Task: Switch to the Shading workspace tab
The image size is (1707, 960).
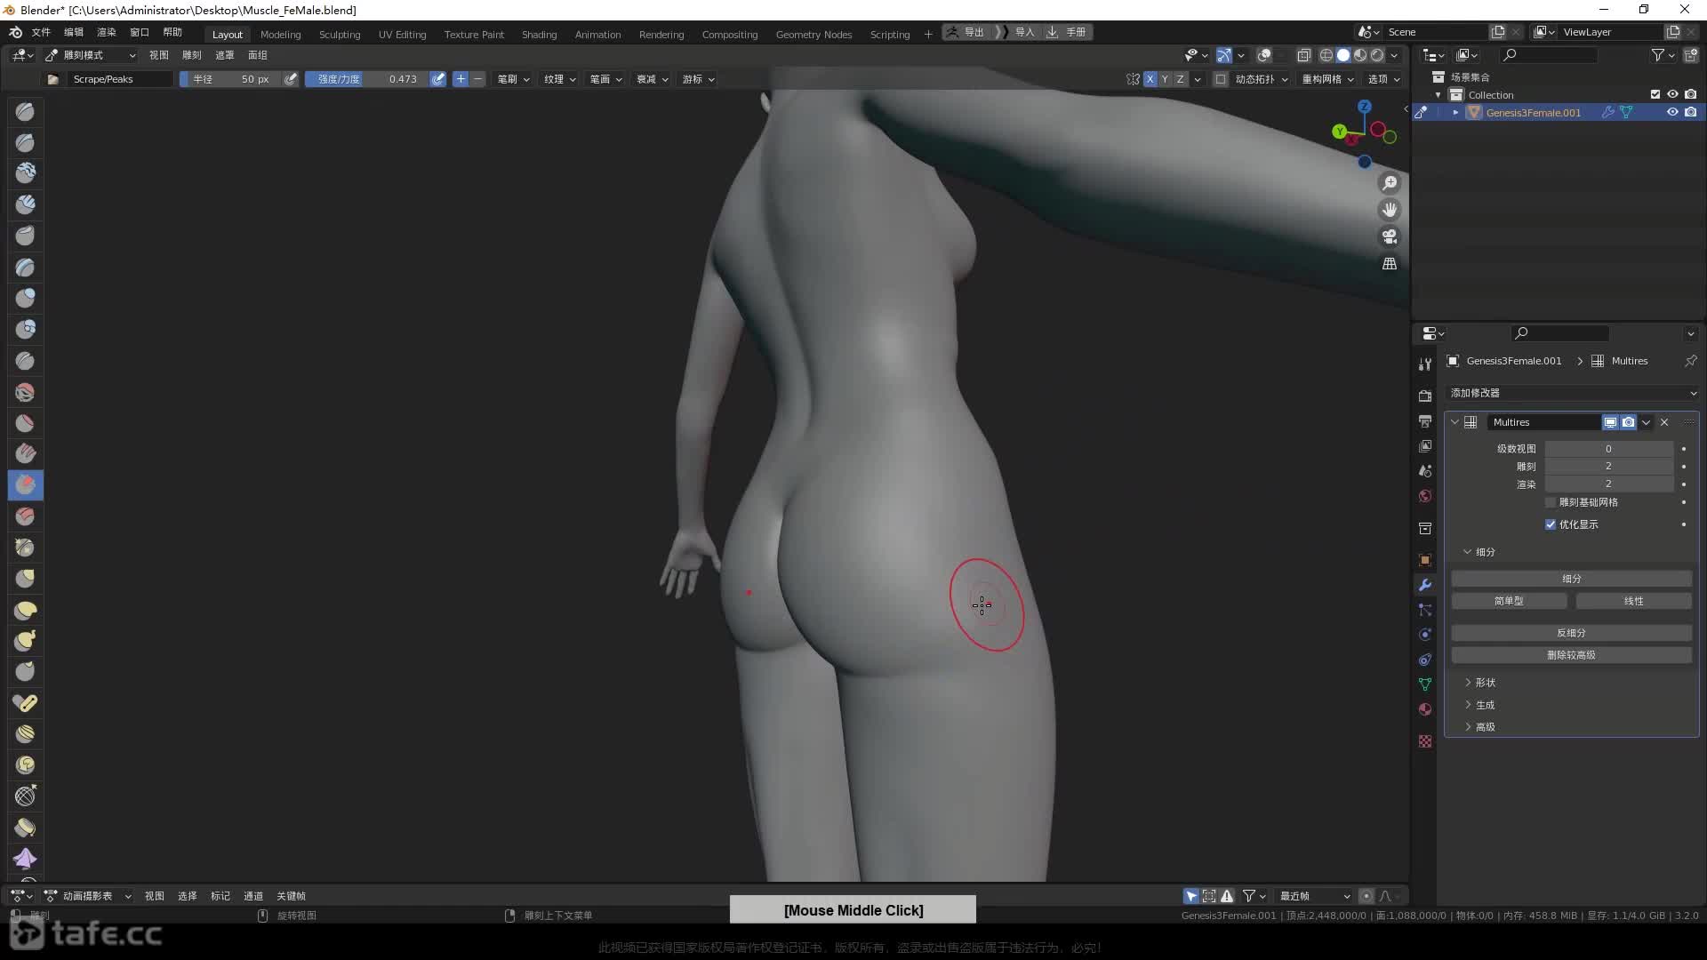Action: click(x=539, y=34)
